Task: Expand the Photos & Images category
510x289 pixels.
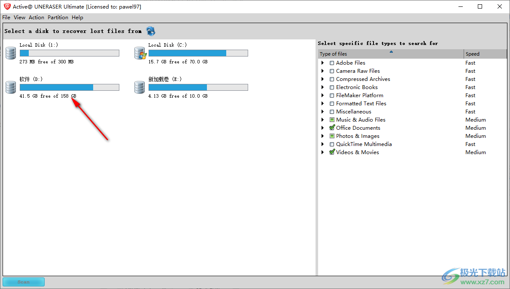Action: 323,136
